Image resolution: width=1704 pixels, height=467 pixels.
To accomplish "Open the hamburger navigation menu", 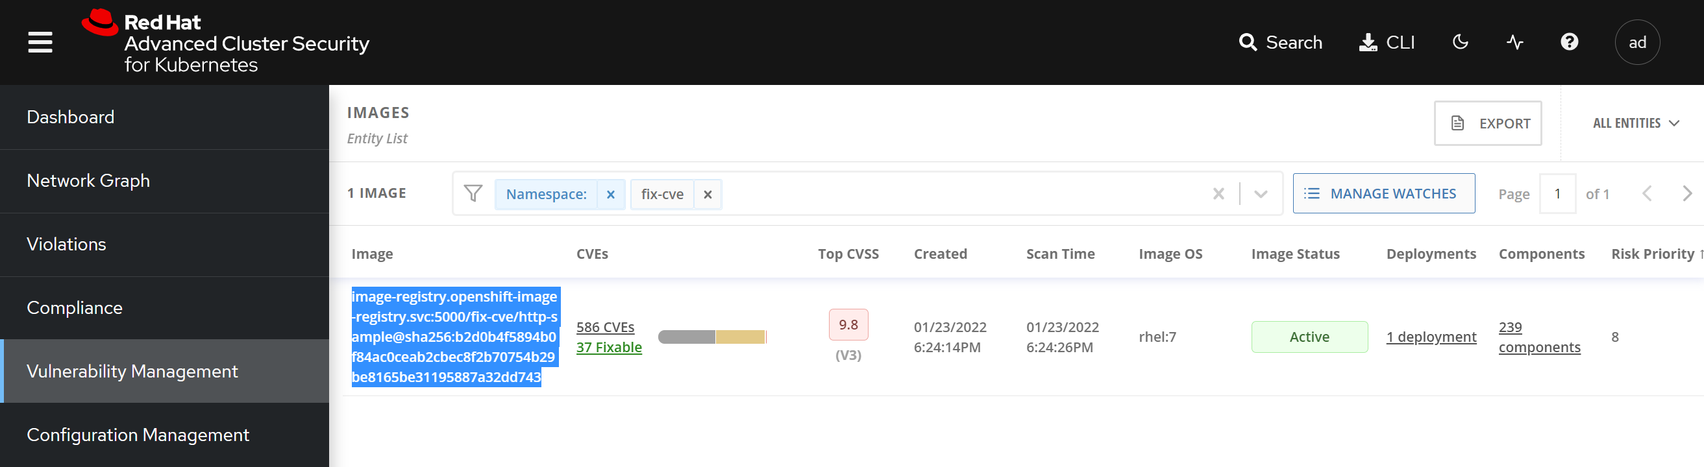I will (x=40, y=42).
